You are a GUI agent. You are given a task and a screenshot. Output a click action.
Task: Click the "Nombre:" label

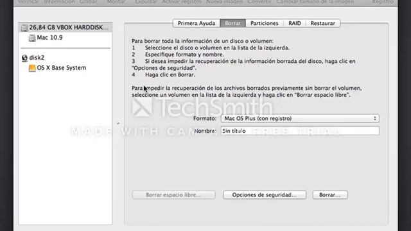pos(205,131)
